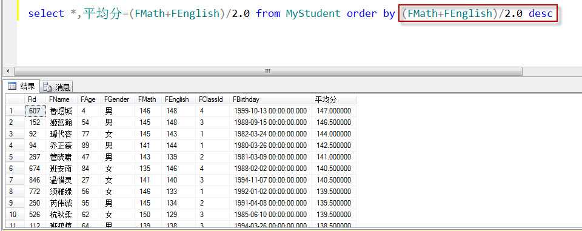Image resolution: width=582 pixels, height=231 pixels.
Task: Click the name cell 管晓啸
Action: click(62, 156)
